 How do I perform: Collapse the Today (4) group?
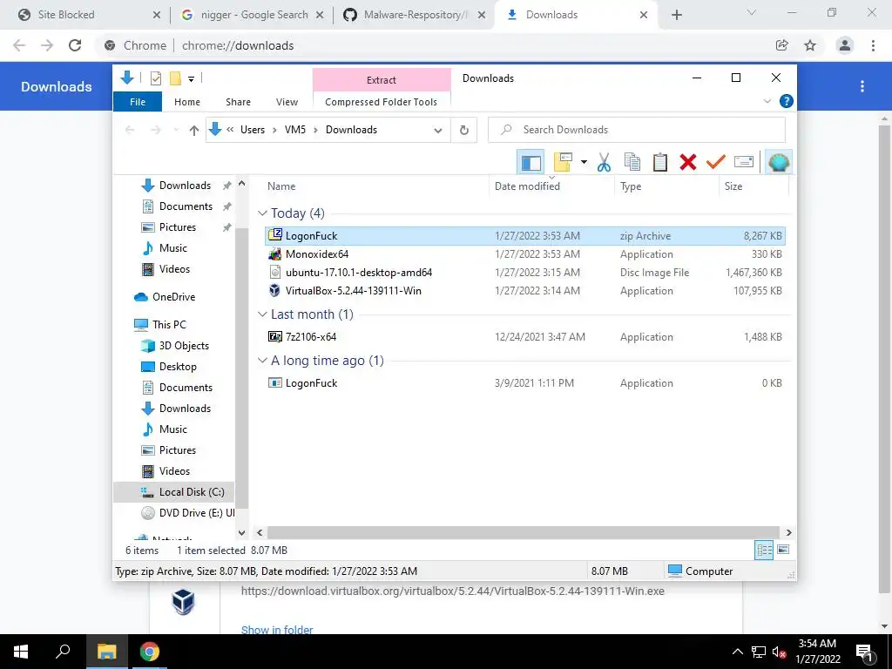262,213
